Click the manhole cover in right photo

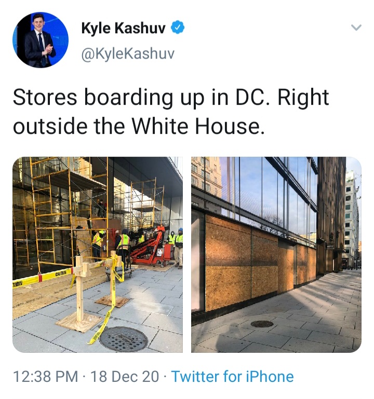(262, 324)
